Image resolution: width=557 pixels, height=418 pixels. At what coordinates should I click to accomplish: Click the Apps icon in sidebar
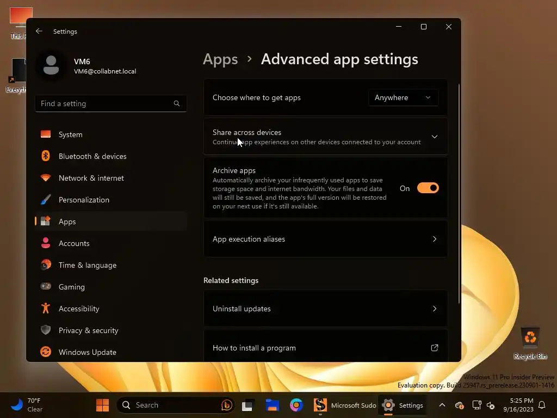click(x=46, y=221)
